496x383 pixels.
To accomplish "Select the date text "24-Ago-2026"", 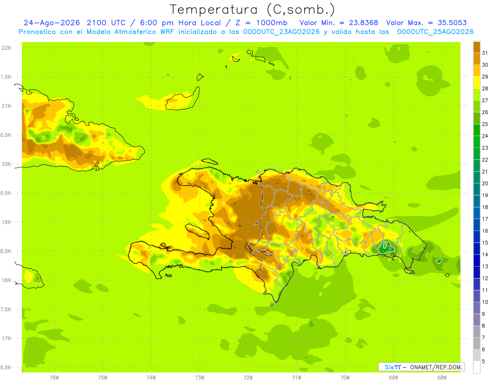I will point(52,23).
